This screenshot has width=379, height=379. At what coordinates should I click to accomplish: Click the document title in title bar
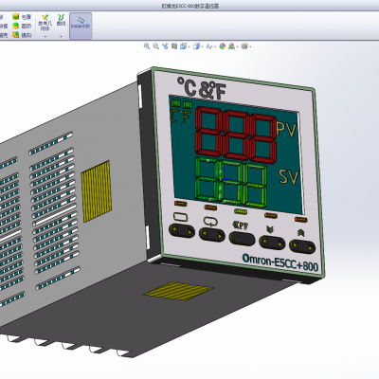click(190, 6)
